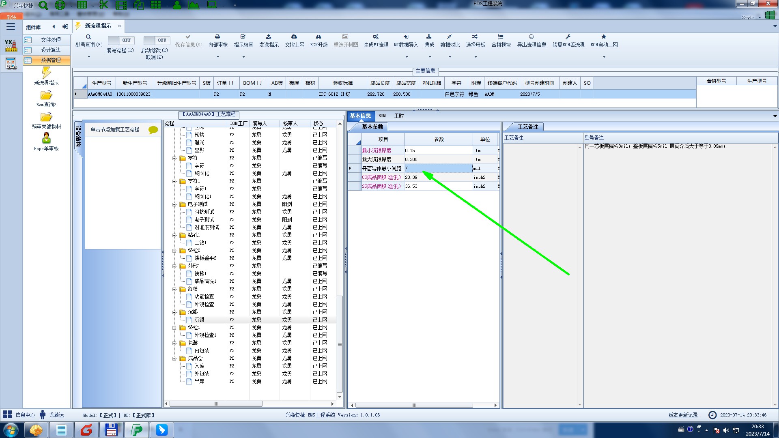This screenshot has width=779, height=438.
Task: Click the 修复ECN丢流程 wrench icon
Action: pyautogui.click(x=568, y=37)
